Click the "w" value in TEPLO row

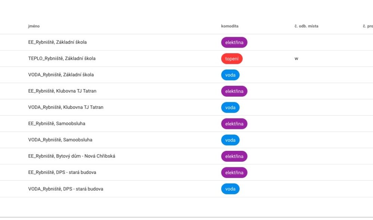tap(296, 59)
